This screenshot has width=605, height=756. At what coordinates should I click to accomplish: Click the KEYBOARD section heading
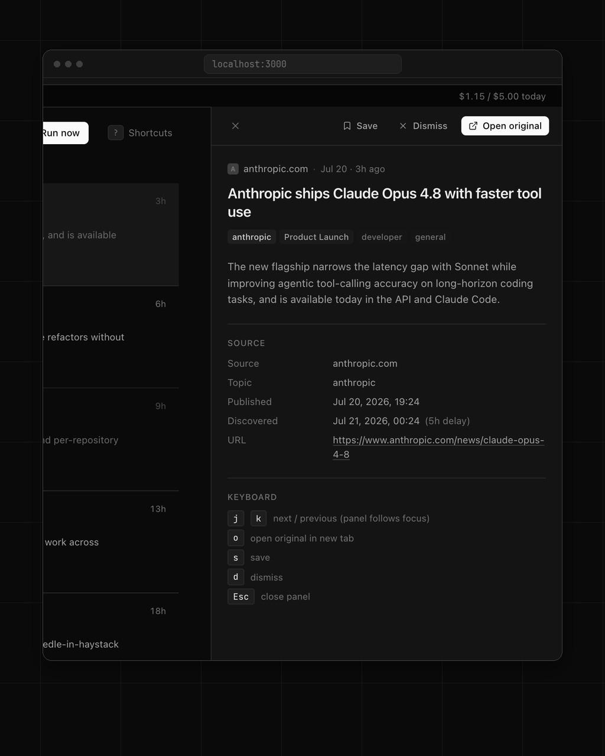pyautogui.click(x=252, y=497)
